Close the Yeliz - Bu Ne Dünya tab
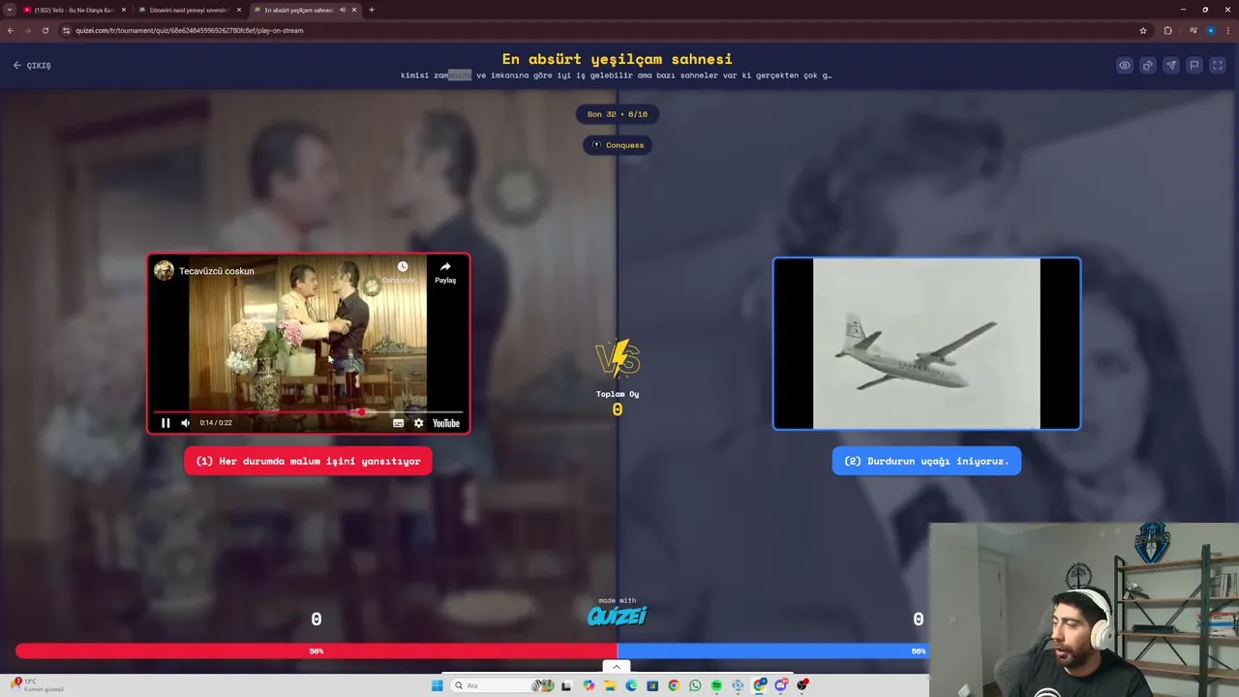Image resolution: width=1239 pixels, height=697 pixels. click(x=124, y=10)
